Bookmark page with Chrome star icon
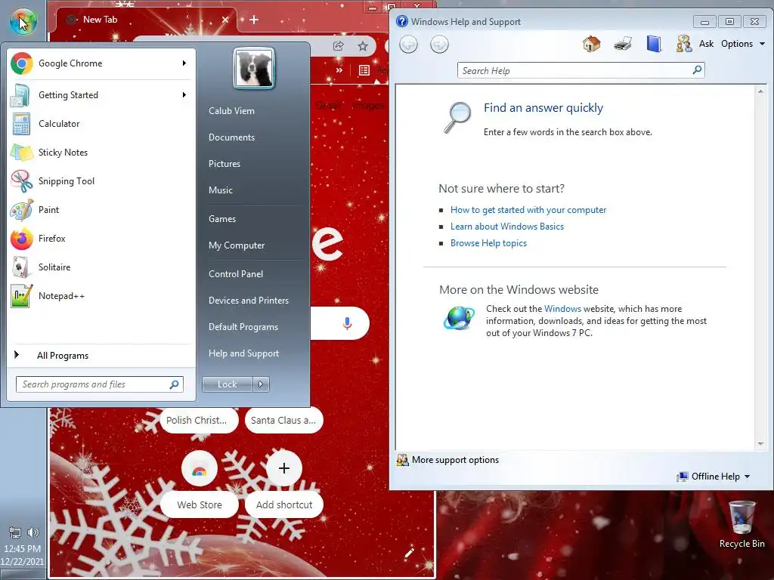This screenshot has width=774, height=580. 363,46
